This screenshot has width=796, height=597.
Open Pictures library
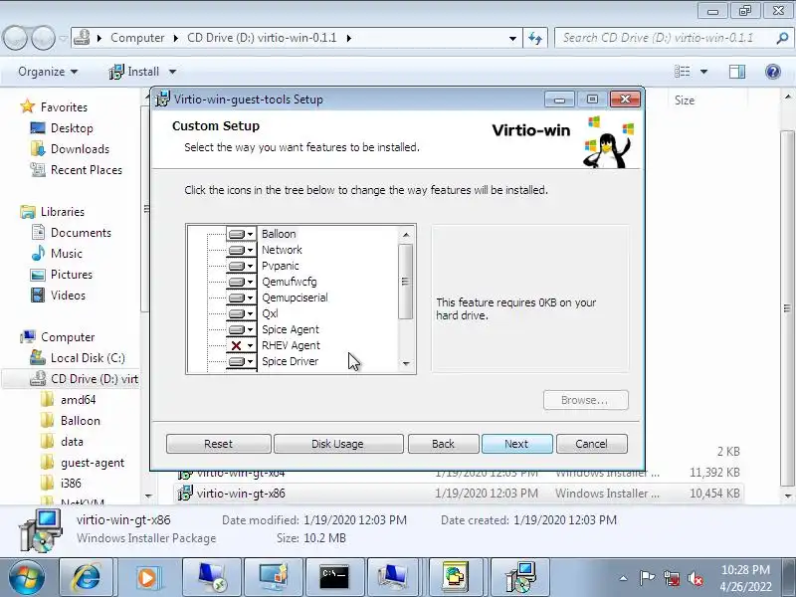pos(71,275)
